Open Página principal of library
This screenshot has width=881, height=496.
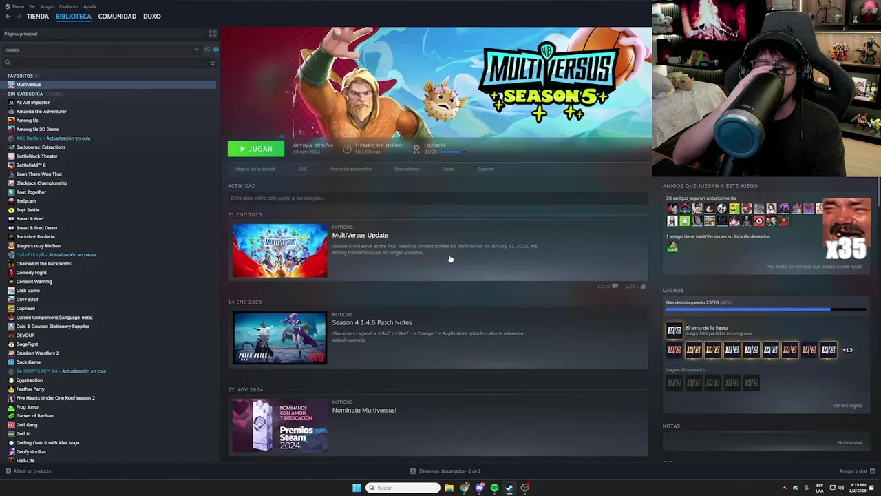click(x=103, y=34)
